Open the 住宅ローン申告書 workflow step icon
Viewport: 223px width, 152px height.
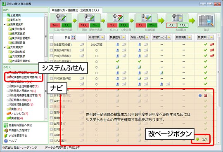118,18
